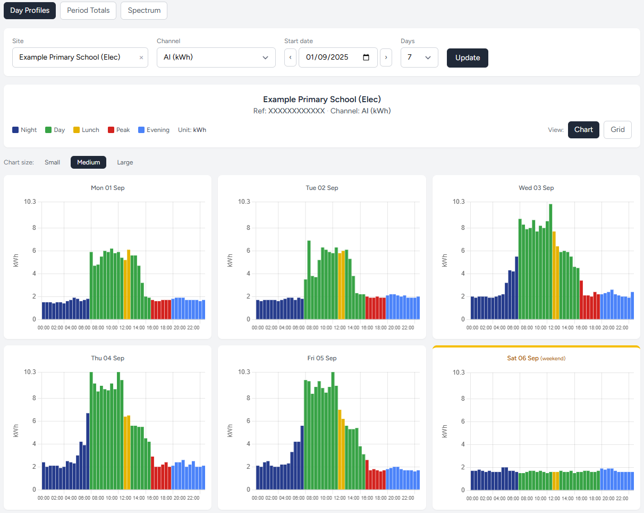This screenshot has height=513, width=644.
Task: Click the Lunch legend yellow swatch
Action: 77,130
